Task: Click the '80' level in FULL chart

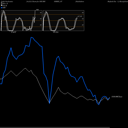Action: 83,13
